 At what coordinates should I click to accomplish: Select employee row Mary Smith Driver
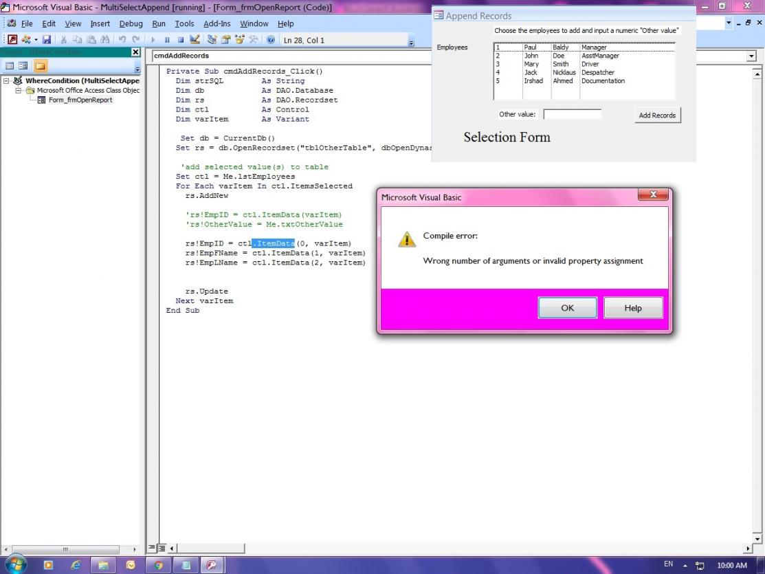[584, 64]
